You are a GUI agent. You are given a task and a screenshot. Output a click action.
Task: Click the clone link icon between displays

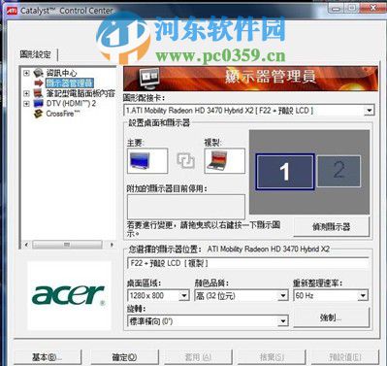point(185,160)
